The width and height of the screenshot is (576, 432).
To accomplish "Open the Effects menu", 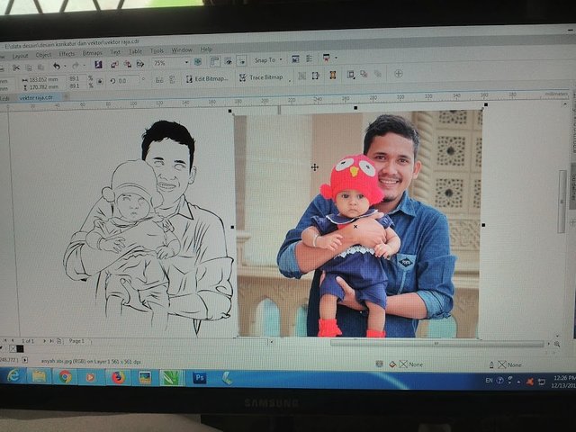I will point(67,54).
